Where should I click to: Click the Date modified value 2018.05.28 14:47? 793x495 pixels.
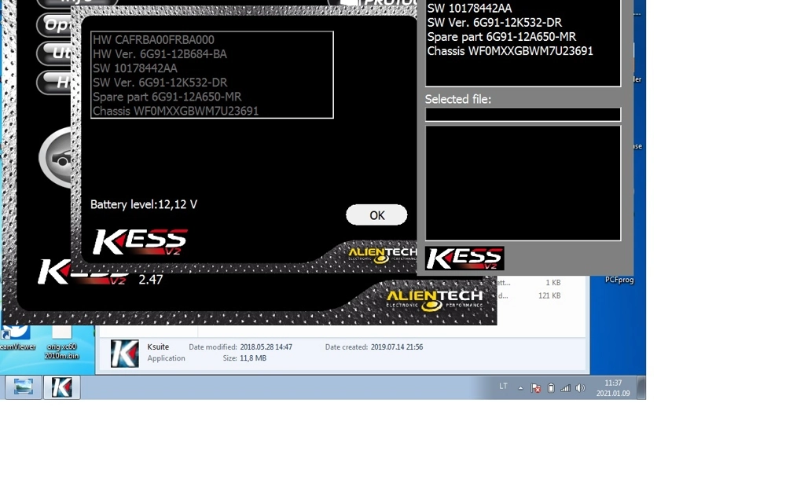[266, 346]
